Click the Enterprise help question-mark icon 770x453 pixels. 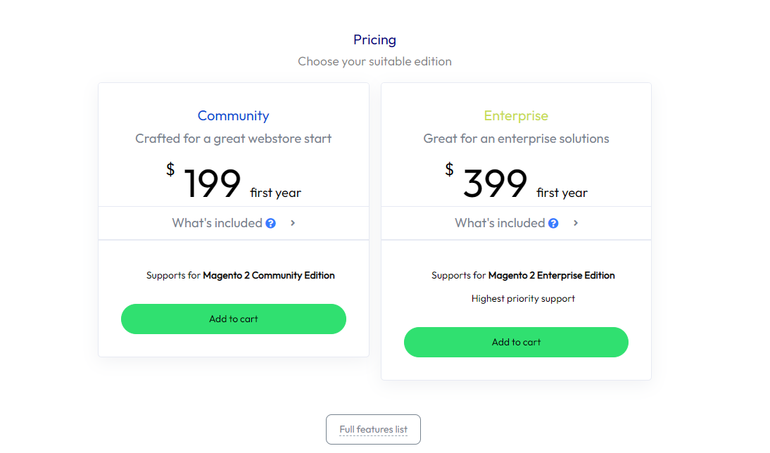click(553, 223)
